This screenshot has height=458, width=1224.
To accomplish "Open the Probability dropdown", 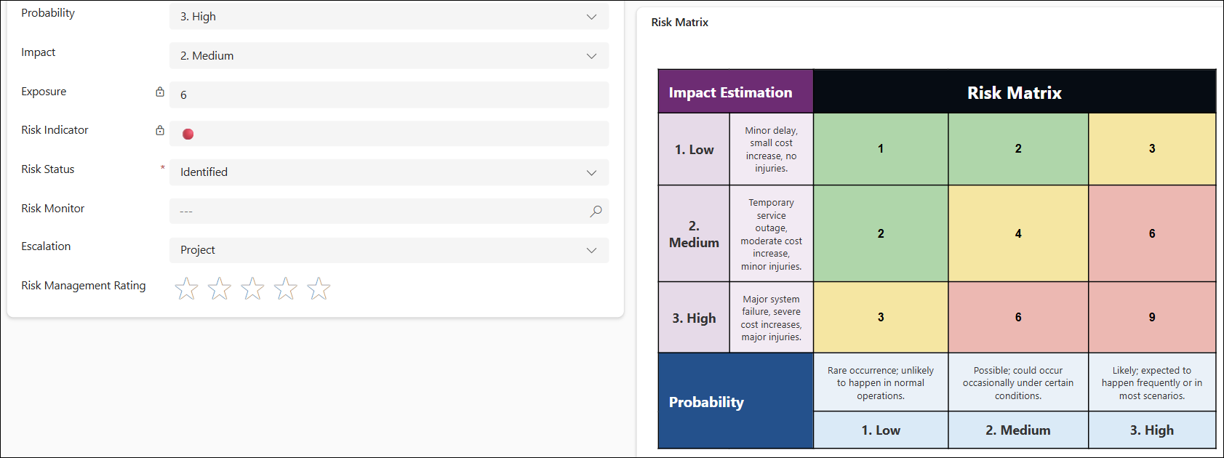I will (389, 17).
